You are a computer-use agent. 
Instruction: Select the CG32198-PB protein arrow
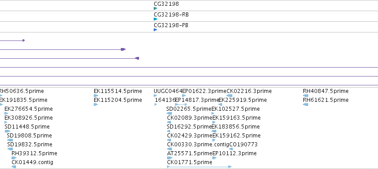155,30
